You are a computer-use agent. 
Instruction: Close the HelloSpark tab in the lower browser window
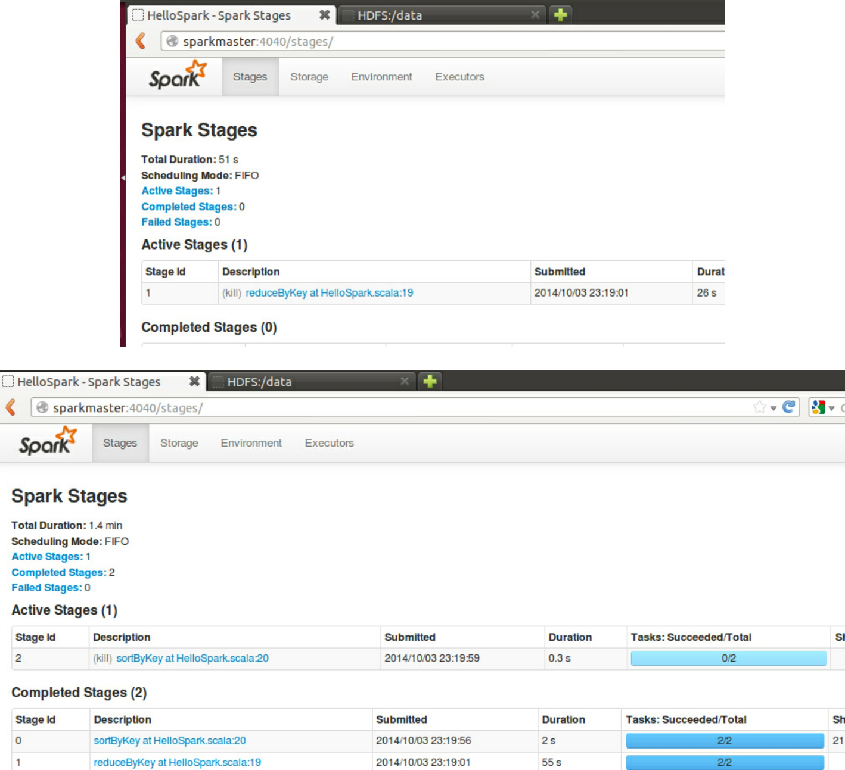(194, 381)
